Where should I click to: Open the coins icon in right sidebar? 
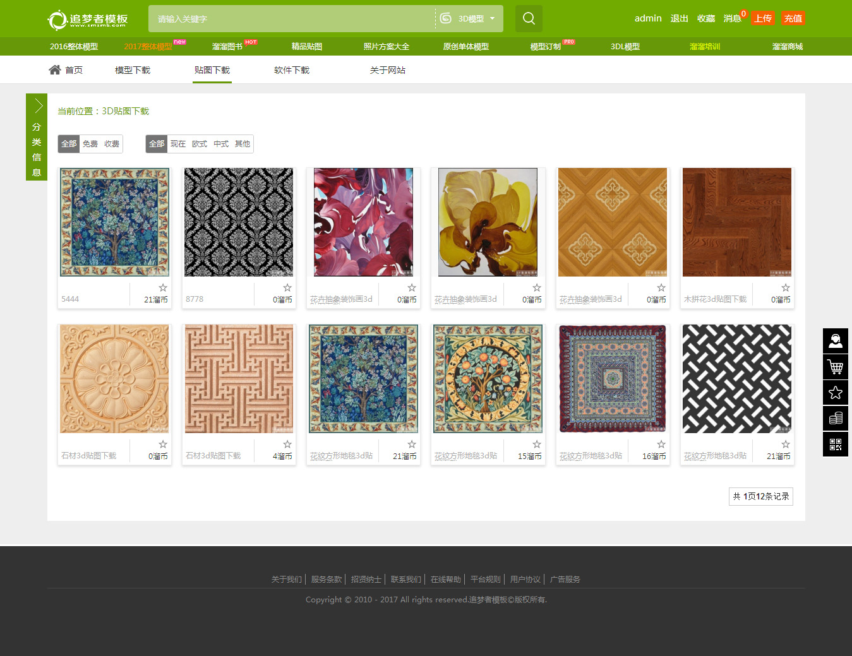[835, 419]
